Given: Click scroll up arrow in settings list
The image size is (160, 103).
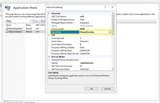Looking at the screenshot, I should [x=113, y=13].
